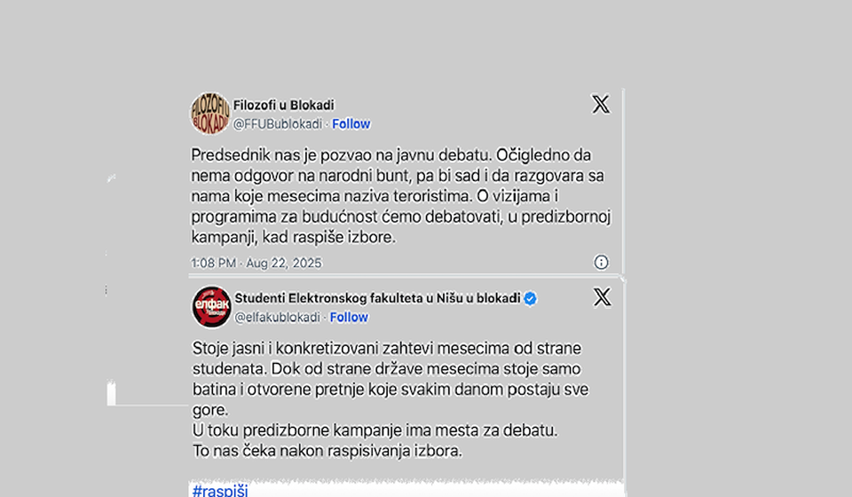852x497 pixels.
Task: Open the red Elfak profile avatar
Action: pos(211,307)
